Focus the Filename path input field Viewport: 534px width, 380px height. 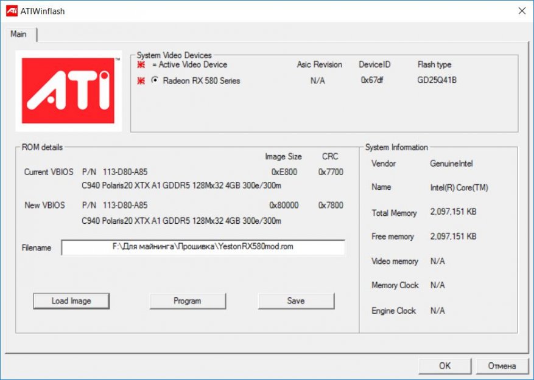pyautogui.click(x=203, y=247)
